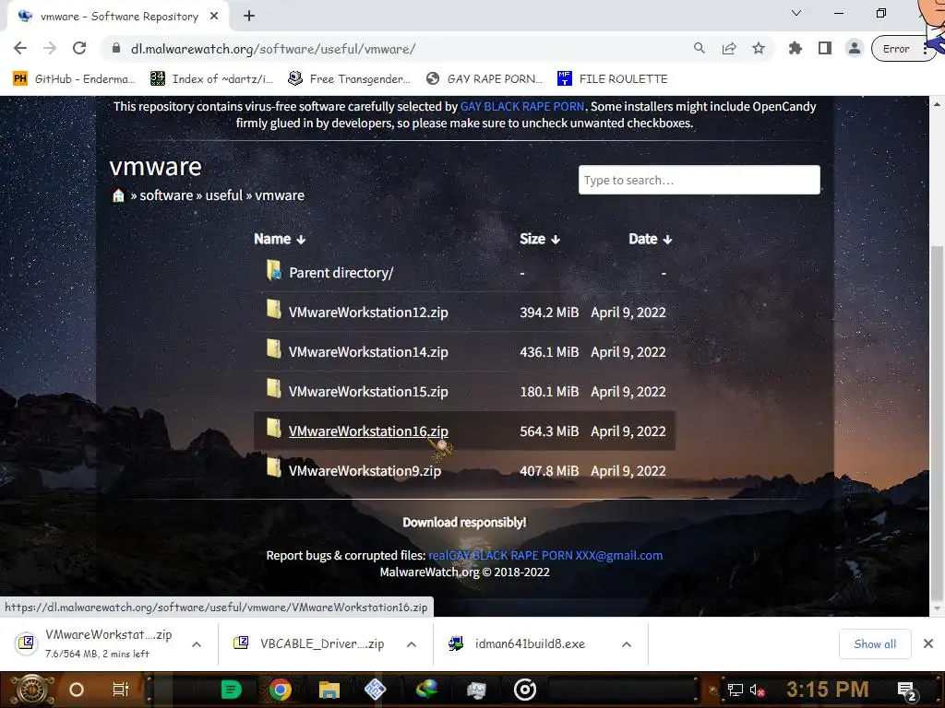Click the 564.3 MiB size cell
945x708 pixels.
click(x=549, y=431)
